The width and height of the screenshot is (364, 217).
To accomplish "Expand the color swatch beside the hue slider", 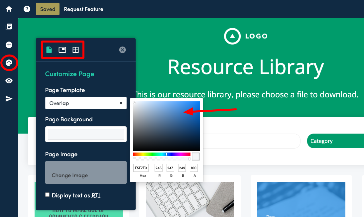I will click(195, 156).
